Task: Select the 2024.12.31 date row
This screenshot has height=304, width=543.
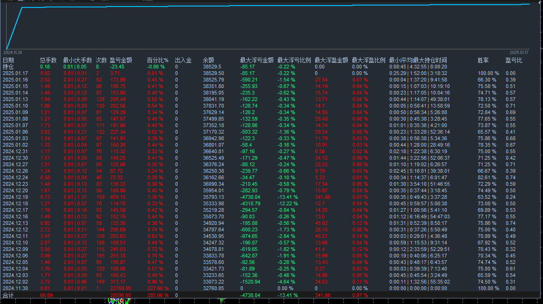Action: click(x=15, y=152)
